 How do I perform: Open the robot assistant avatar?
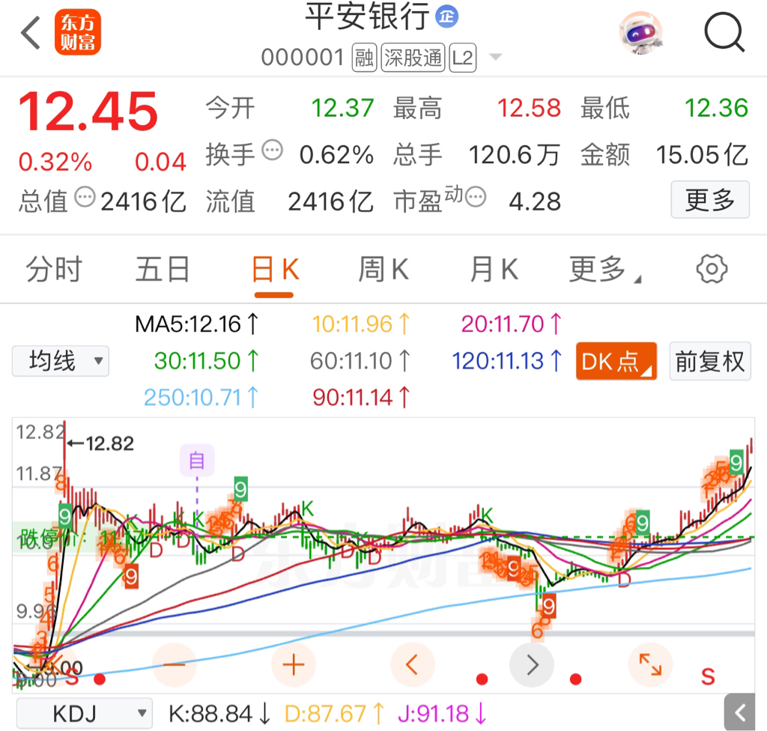(641, 33)
